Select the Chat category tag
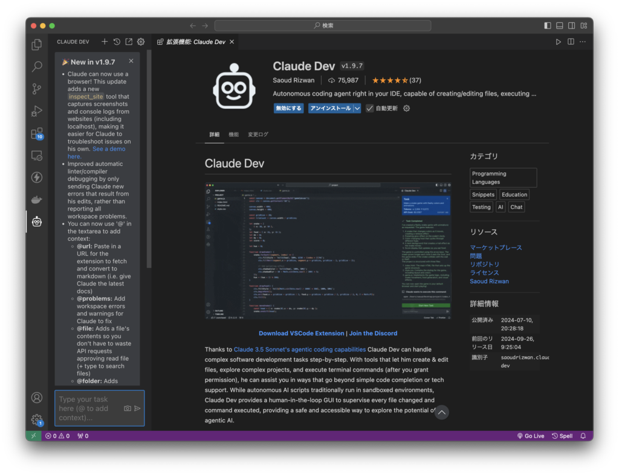The image size is (619, 475). [x=516, y=207]
